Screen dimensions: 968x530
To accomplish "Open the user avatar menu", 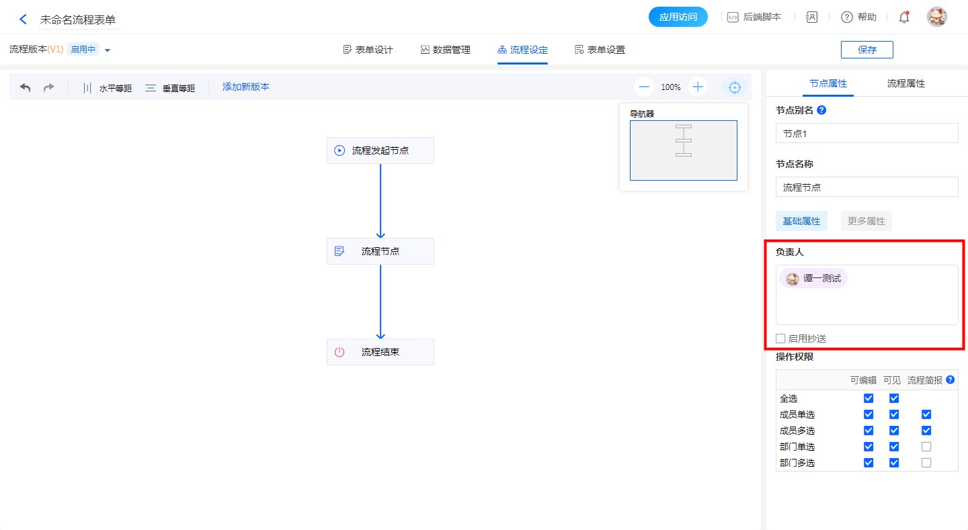I will coord(936,17).
